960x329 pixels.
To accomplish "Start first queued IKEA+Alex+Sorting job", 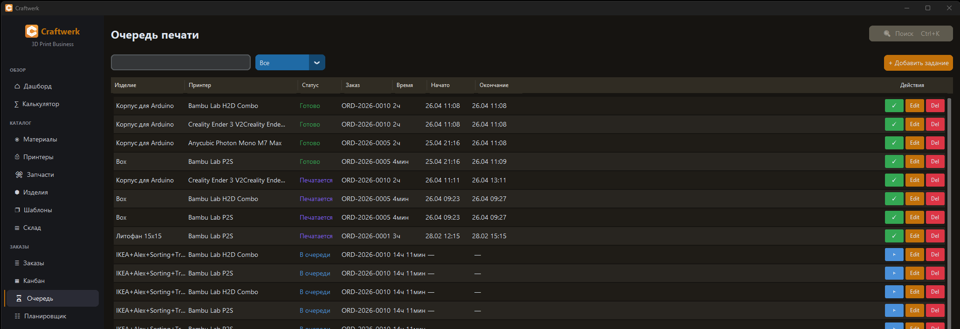I will 894,255.
